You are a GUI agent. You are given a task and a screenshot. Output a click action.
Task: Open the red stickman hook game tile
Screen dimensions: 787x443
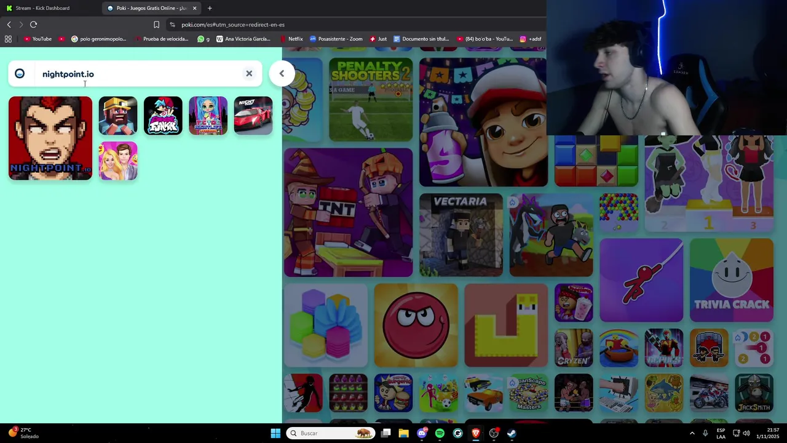click(x=641, y=280)
